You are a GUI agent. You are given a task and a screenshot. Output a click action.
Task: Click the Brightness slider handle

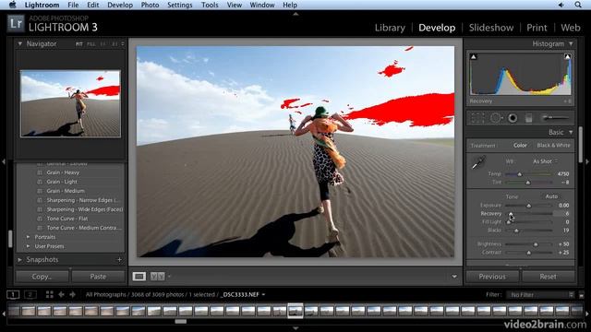coord(536,244)
